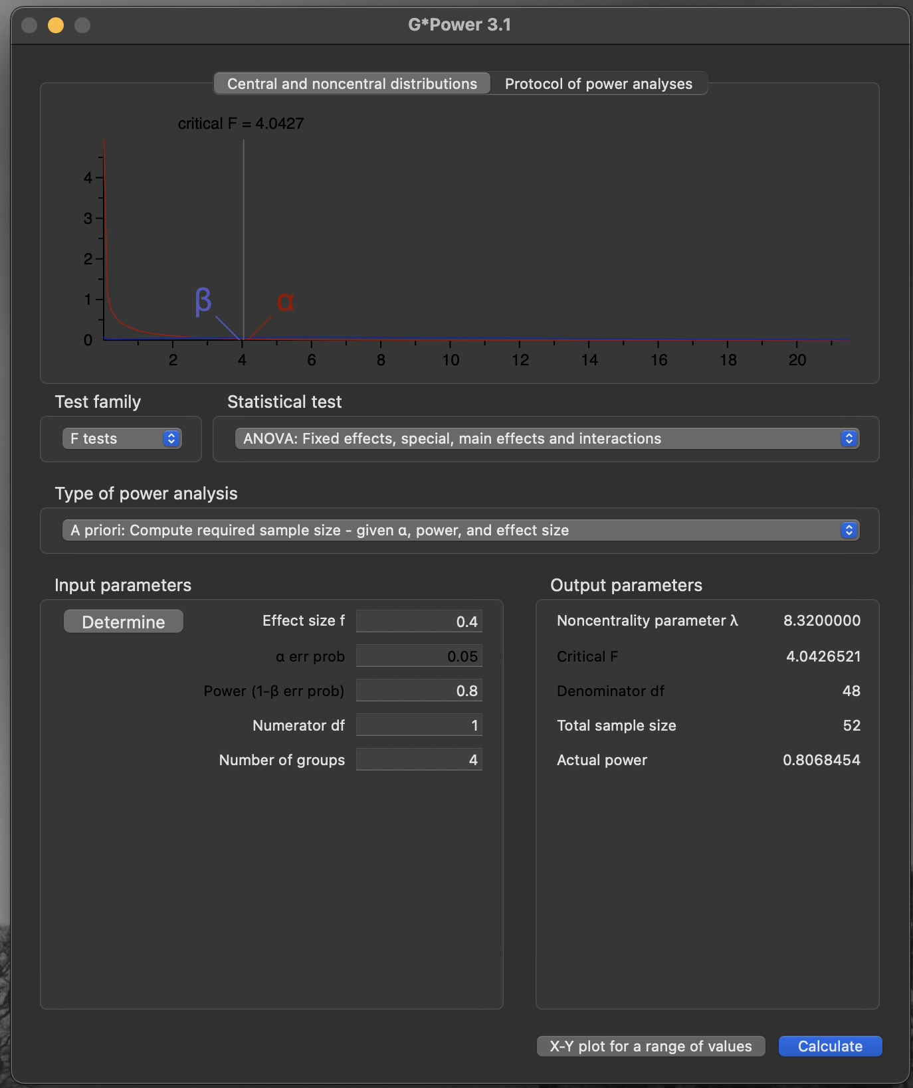This screenshot has height=1088, width=913.
Task: Select the α err prob input field
Action: click(419, 656)
